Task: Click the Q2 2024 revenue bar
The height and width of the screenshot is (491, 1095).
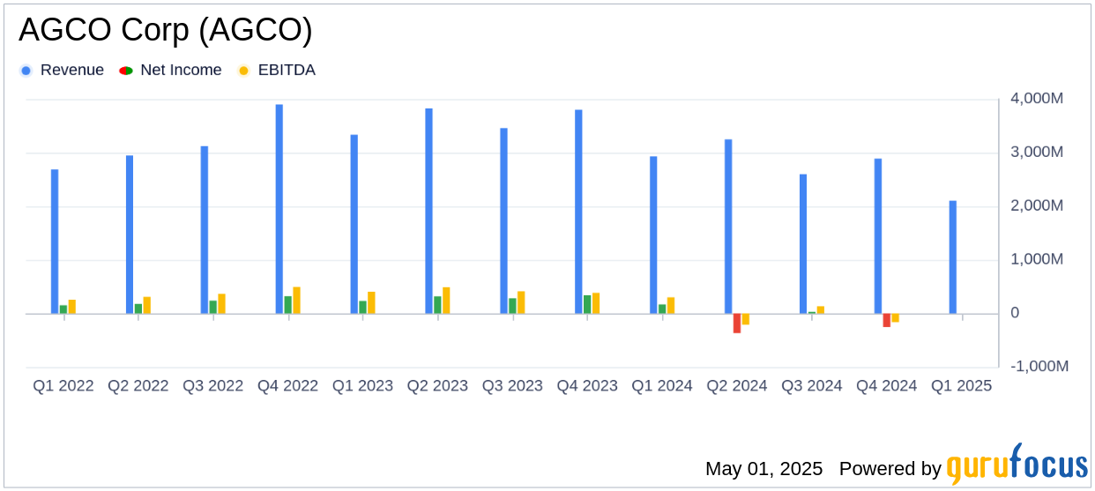Action: point(728,227)
